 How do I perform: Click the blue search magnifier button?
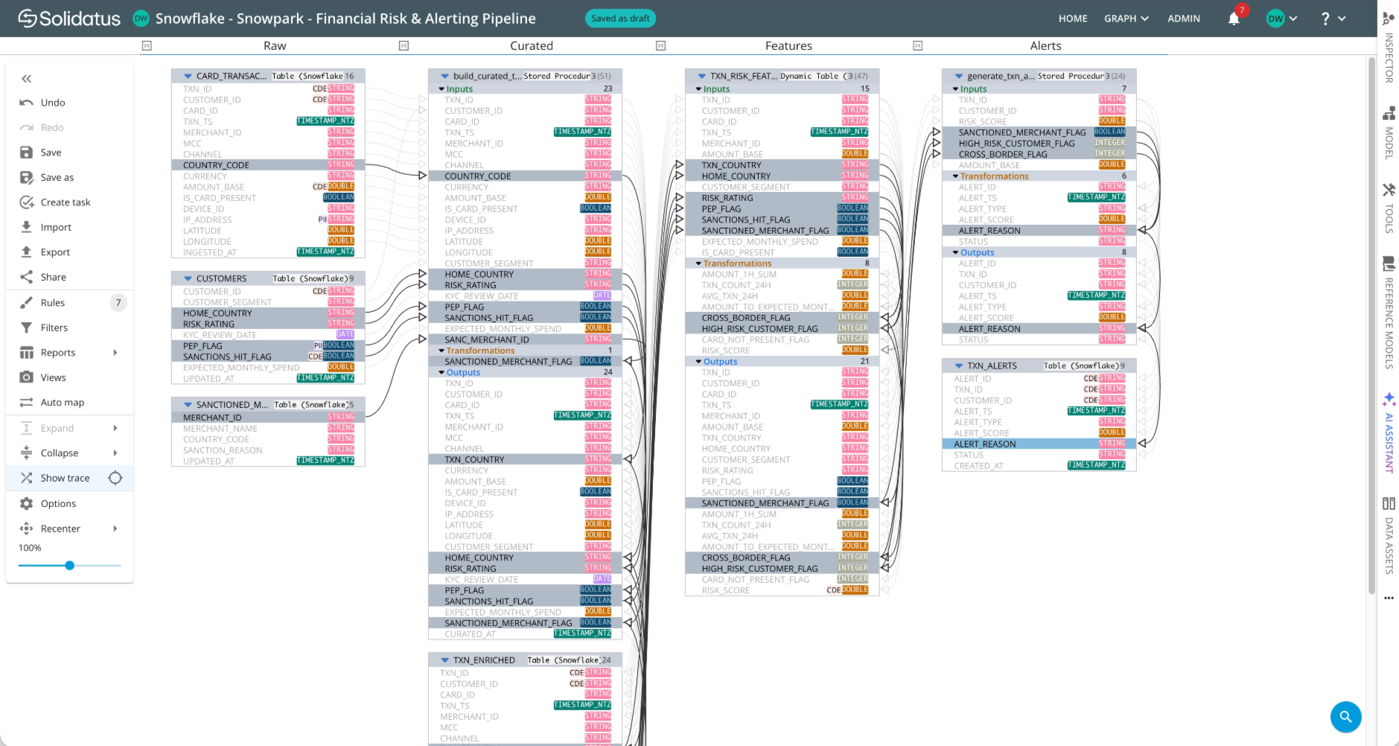[x=1345, y=717]
